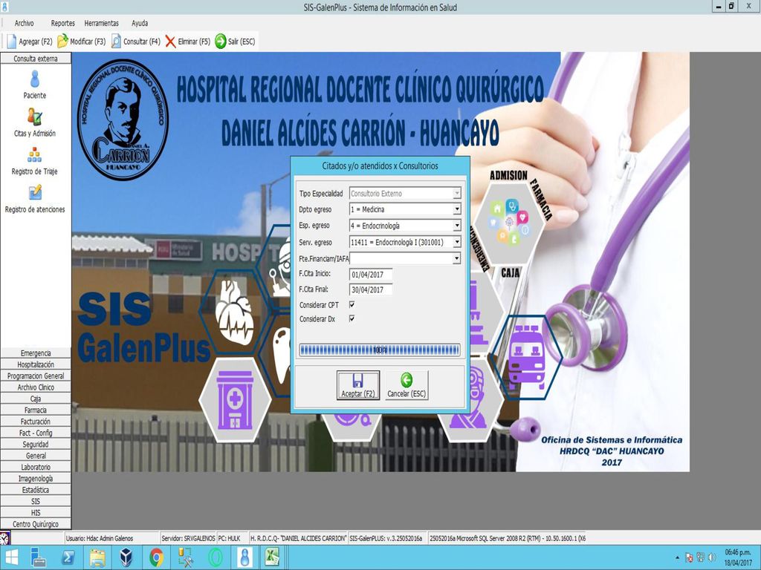The height and width of the screenshot is (570, 761).
Task: Switch to the Archivo Clínico section
Action: coord(36,387)
